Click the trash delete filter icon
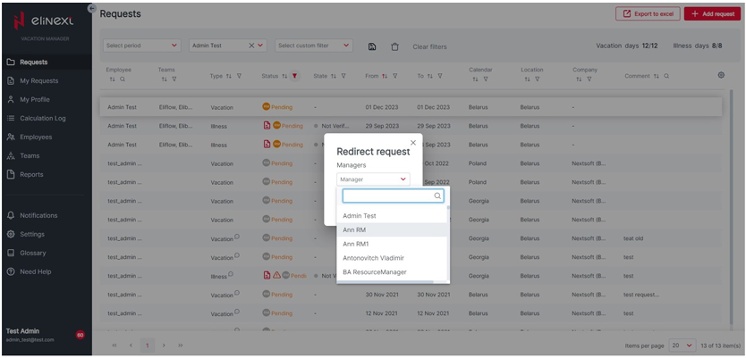746x358 pixels. coord(394,46)
